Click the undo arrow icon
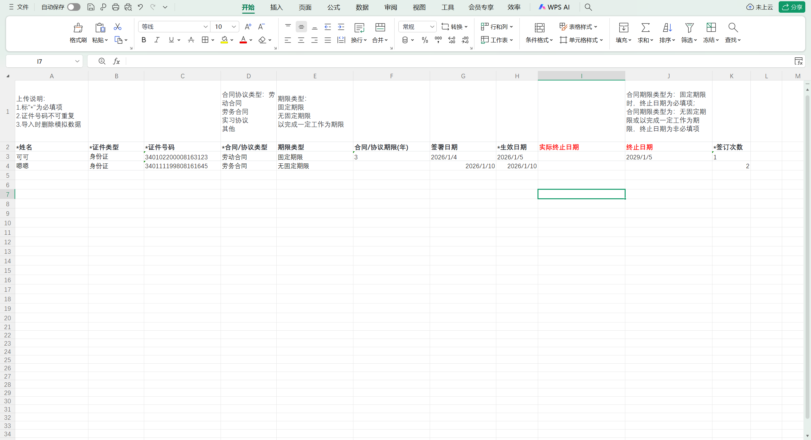This screenshot has width=811, height=440. 140,7
